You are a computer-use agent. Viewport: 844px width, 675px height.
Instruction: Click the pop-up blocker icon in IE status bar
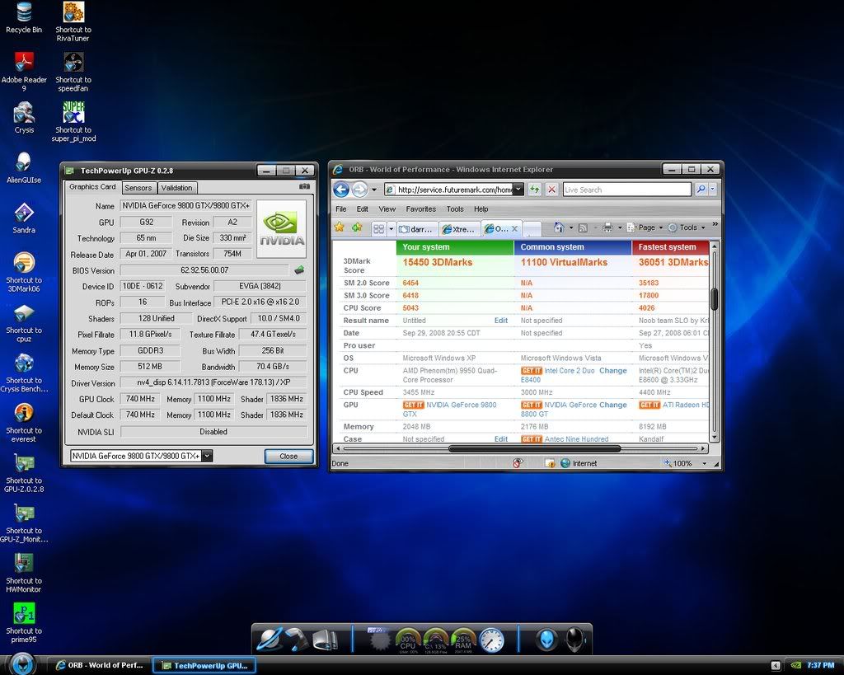pyautogui.click(x=518, y=463)
